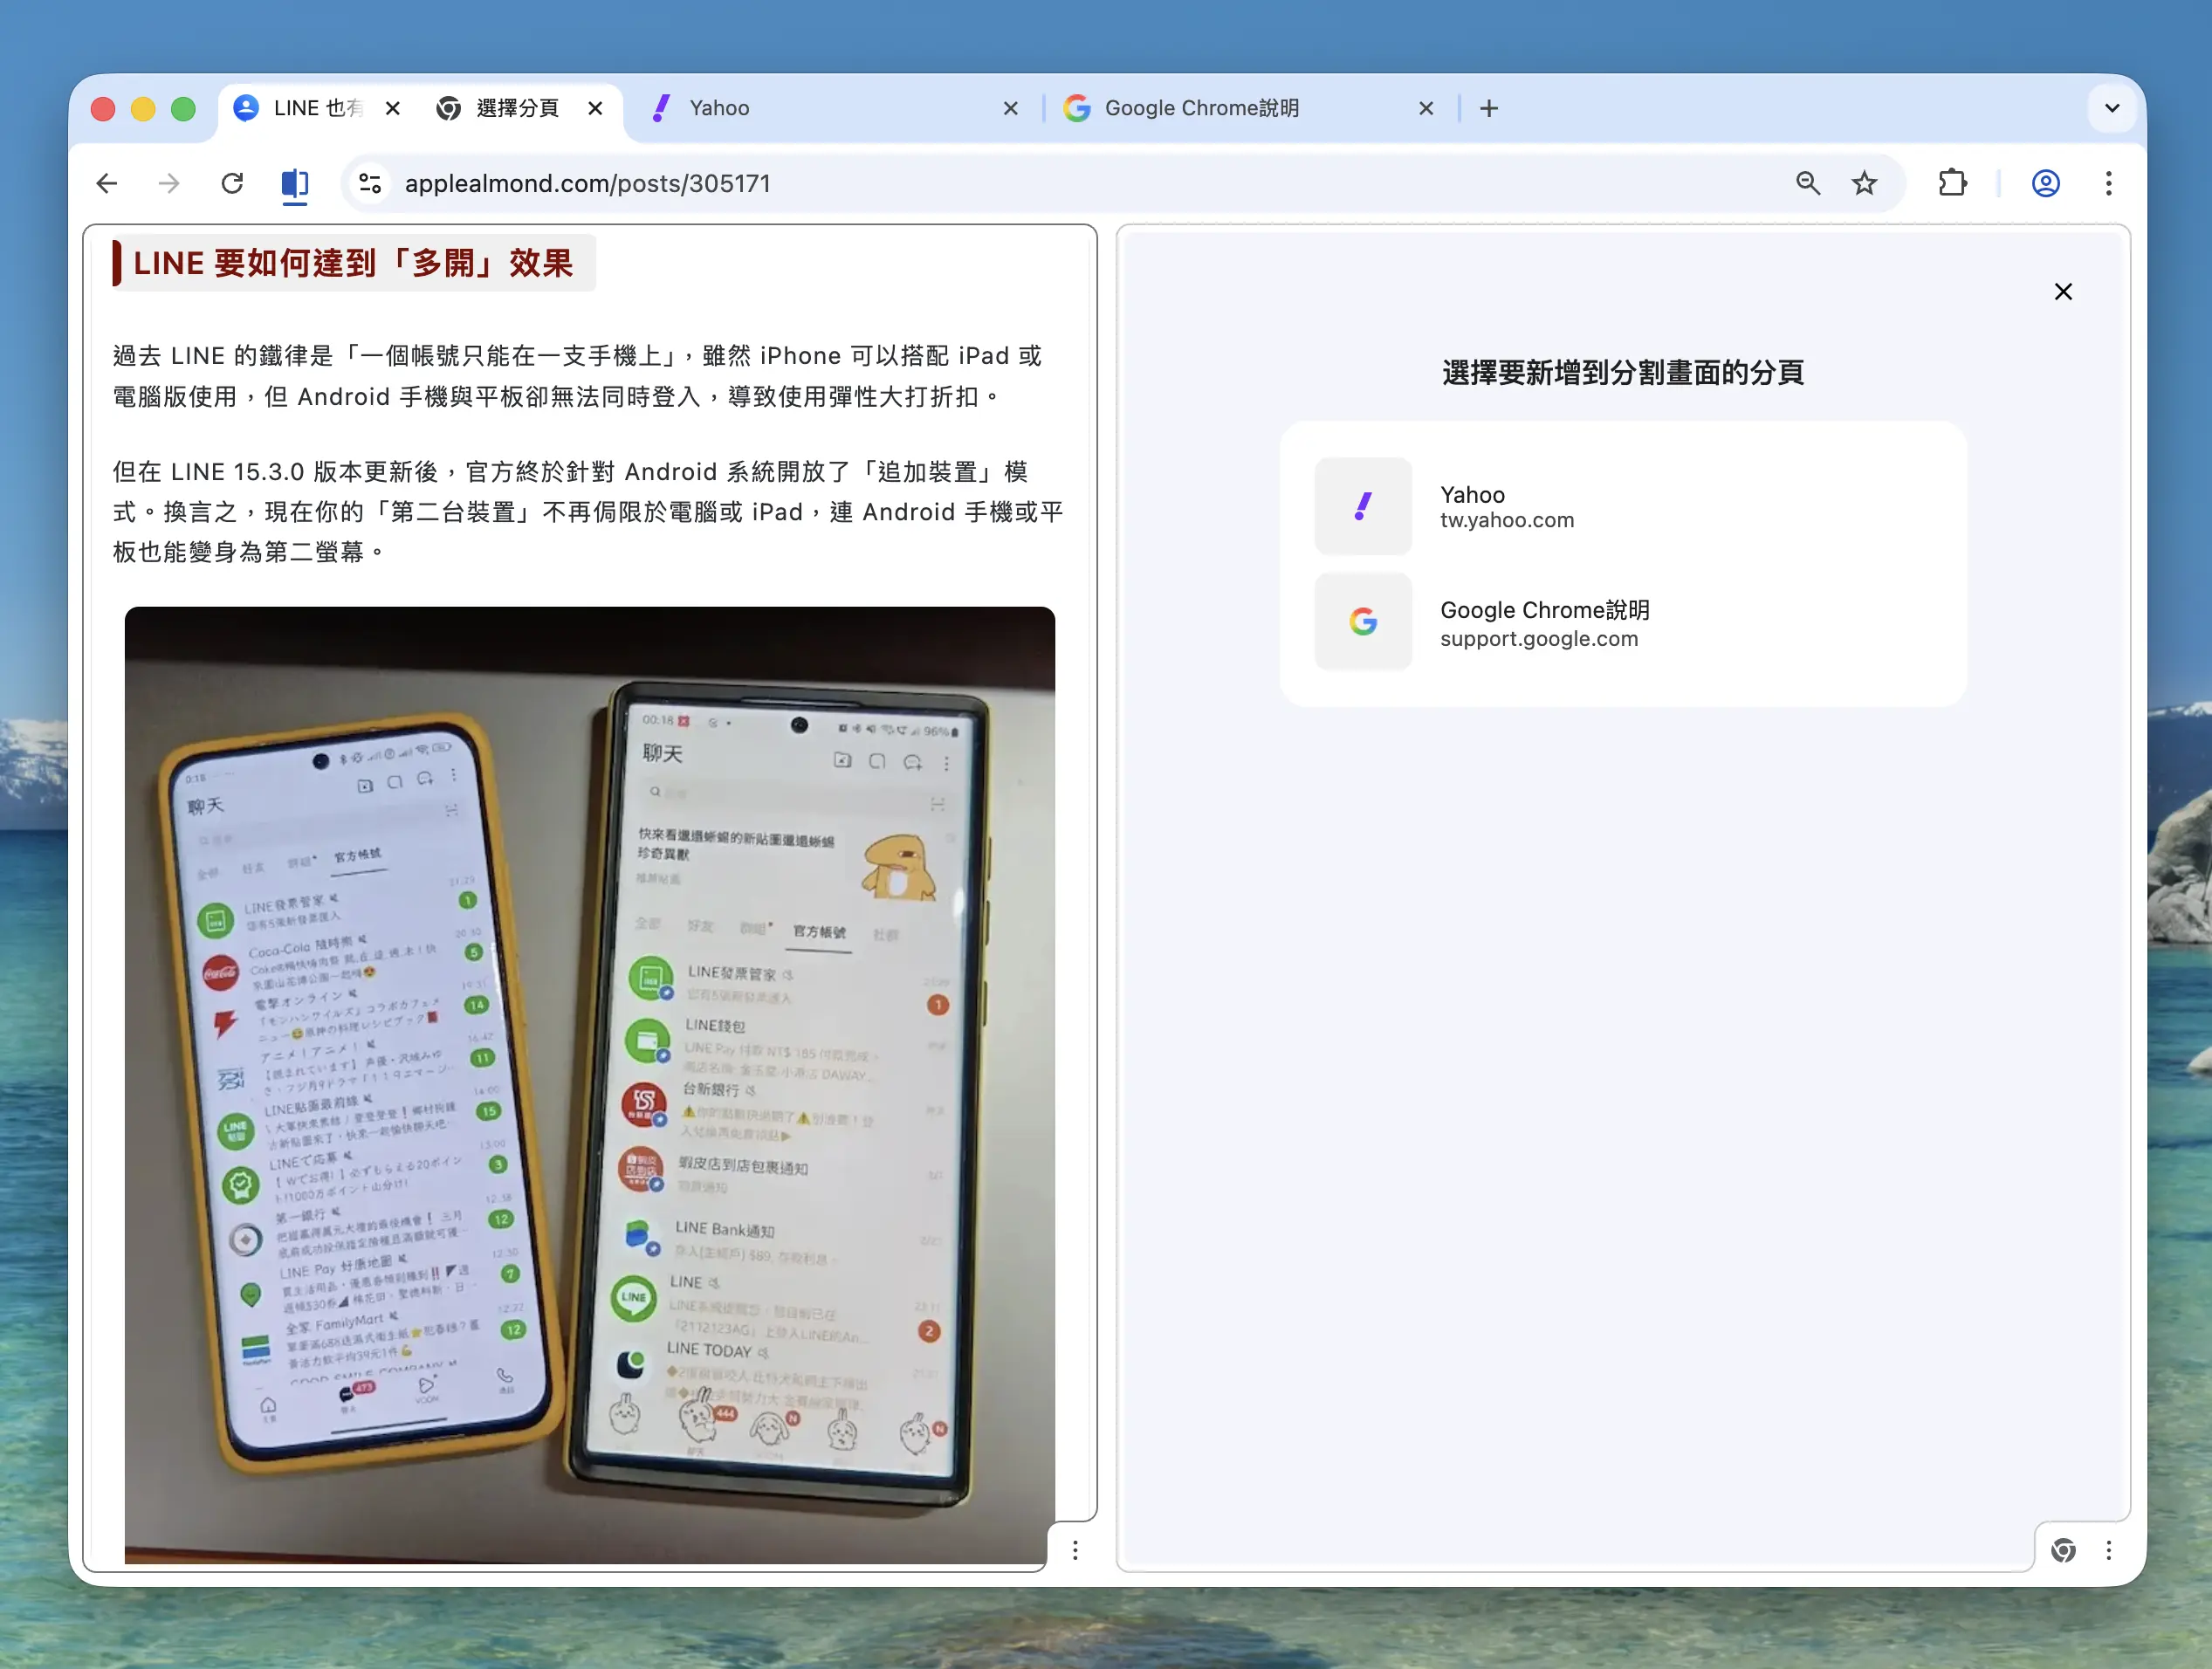2212x1669 pixels.
Task: Close the Google Chrome說明 tab
Action: coord(1426,108)
